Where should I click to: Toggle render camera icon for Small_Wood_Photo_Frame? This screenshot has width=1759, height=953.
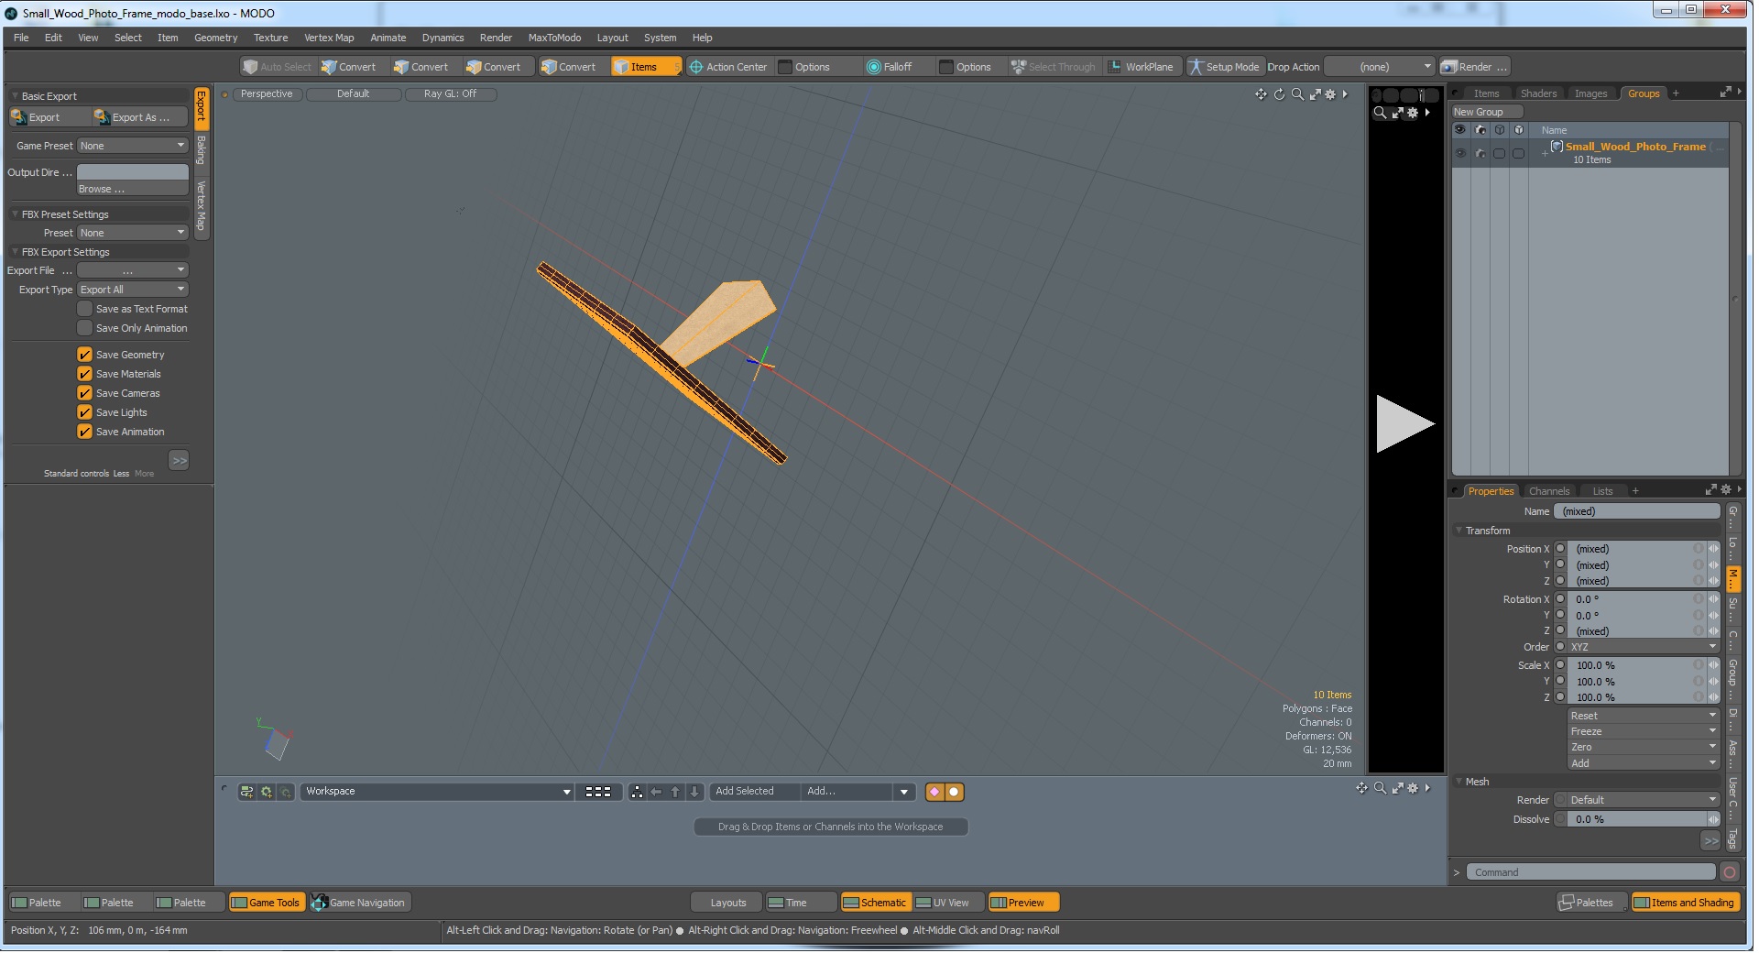[x=1480, y=153]
